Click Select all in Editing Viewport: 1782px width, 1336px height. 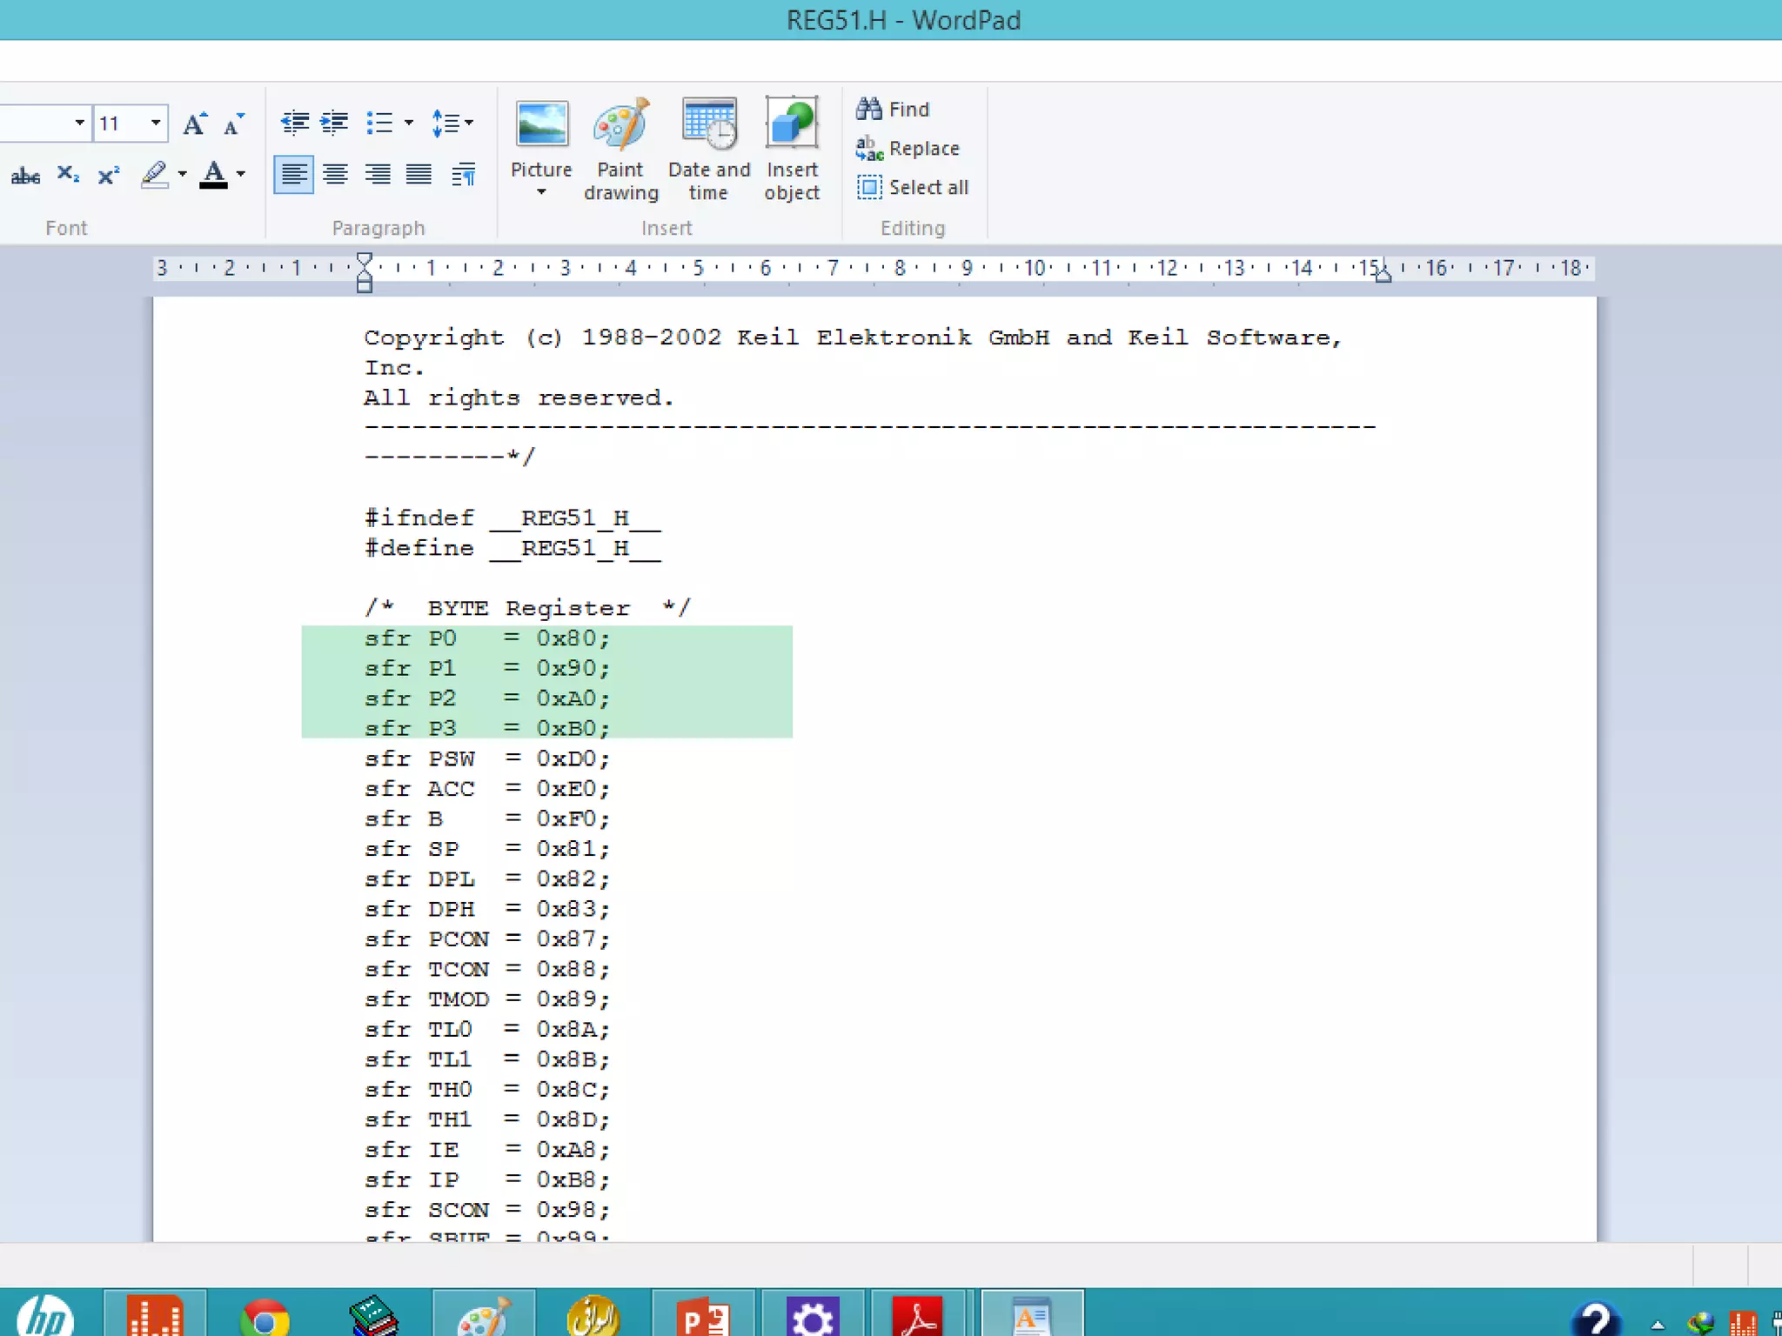913,187
